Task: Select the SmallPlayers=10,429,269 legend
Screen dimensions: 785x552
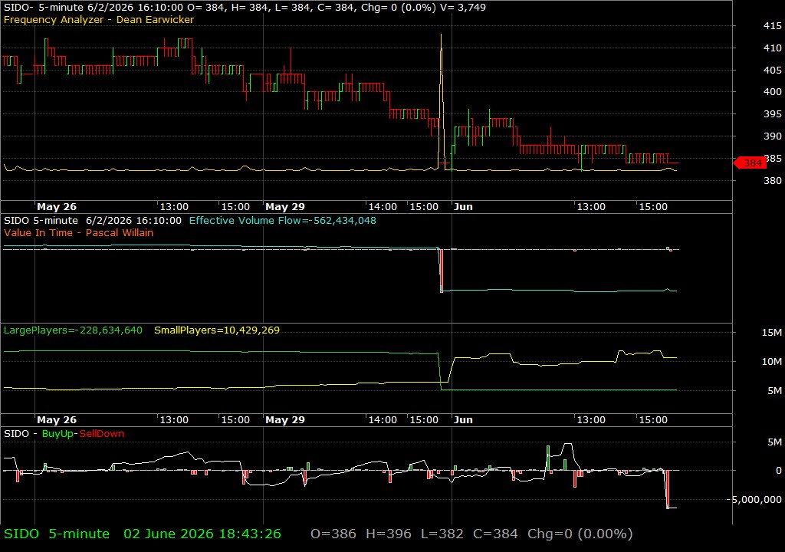Action: pos(217,330)
